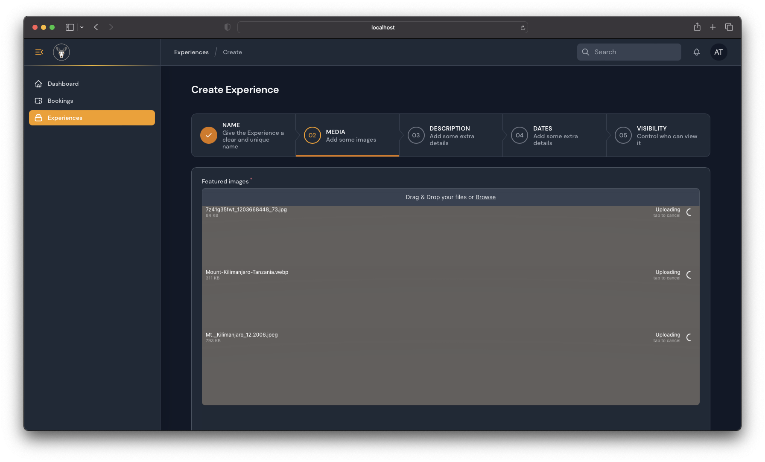Screen dimensions: 765x462
Task: Open notifications via the bell icon
Action: [696, 52]
